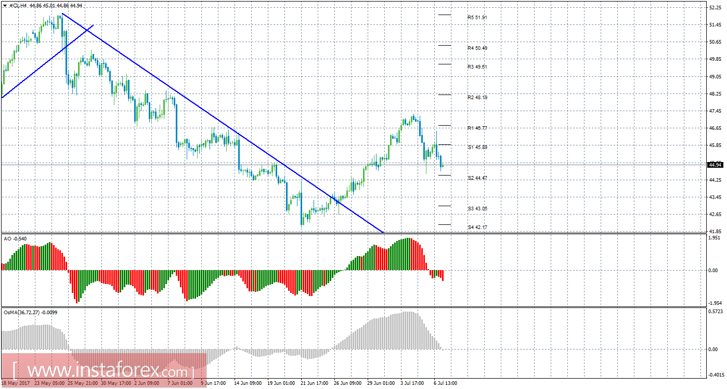Click 44.25 on the price scale
This screenshot has height=389, width=727.
pyautogui.click(x=716, y=180)
